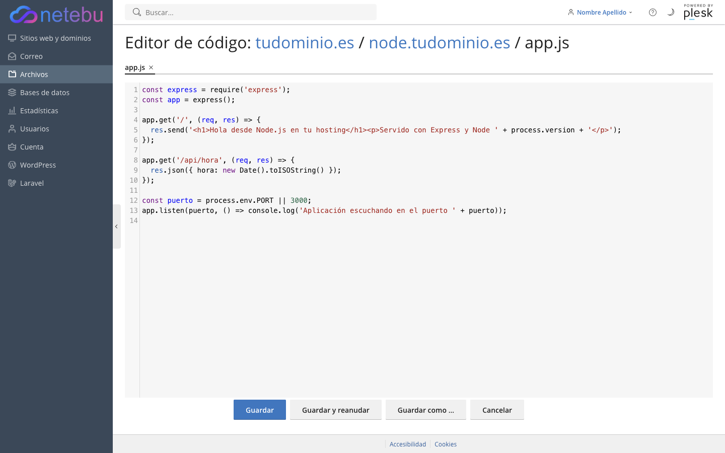Open the Cookies footer link
This screenshot has width=725, height=453.
click(x=446, y=444)
